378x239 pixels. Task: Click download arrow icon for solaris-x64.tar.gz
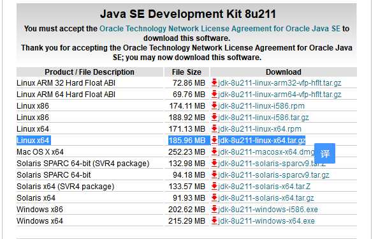coord(214,198)
